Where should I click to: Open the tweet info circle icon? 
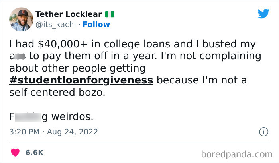tap(263, 131)
